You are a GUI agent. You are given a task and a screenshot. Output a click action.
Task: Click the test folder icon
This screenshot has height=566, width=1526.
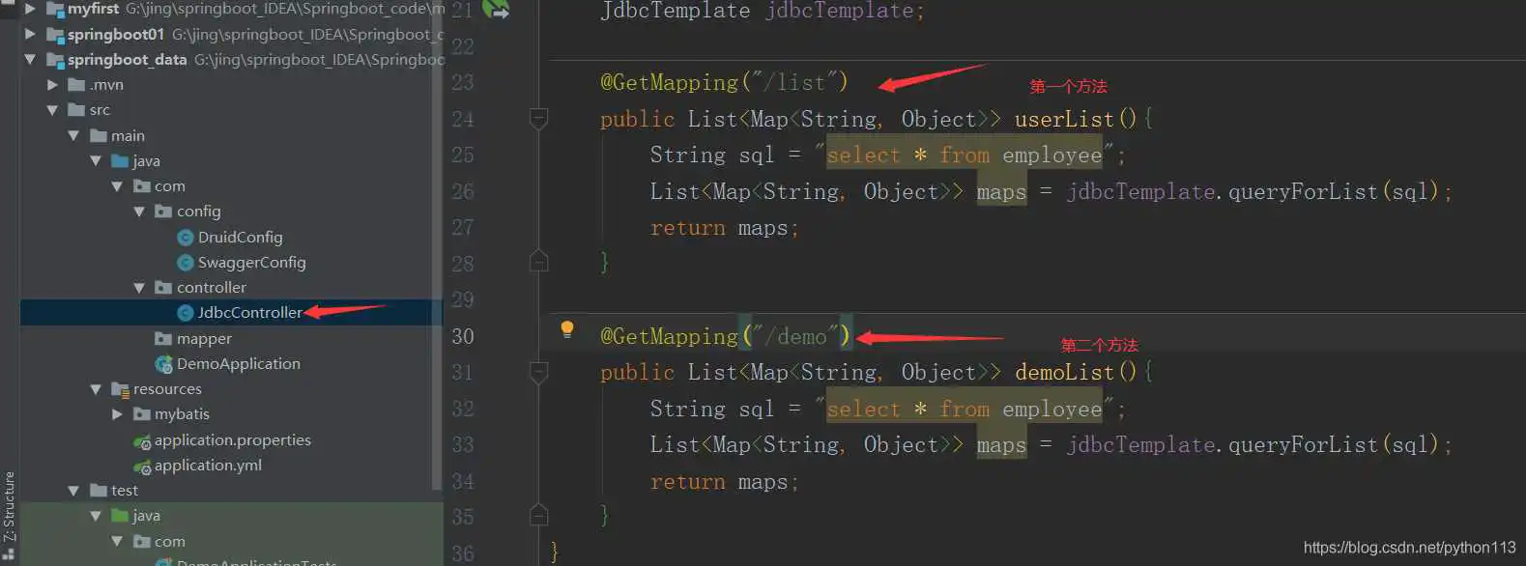[98, 491]
